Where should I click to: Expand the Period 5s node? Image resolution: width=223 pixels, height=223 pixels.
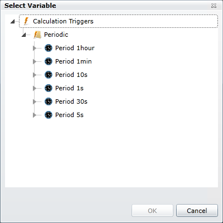pyautogui.click(x=35, y=115)
